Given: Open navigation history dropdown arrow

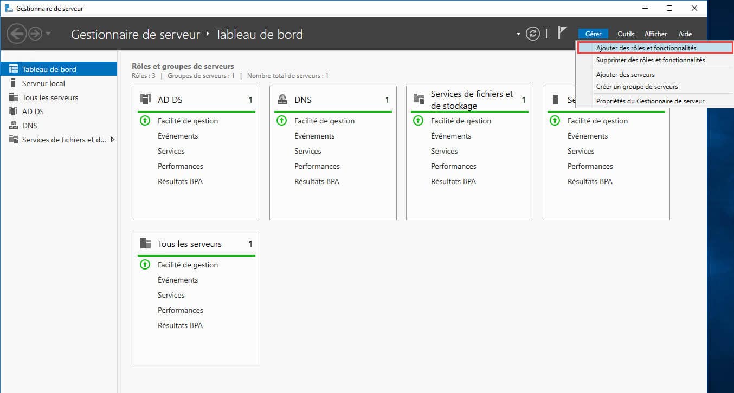Looking at the screenshot, I should point(48,34).
